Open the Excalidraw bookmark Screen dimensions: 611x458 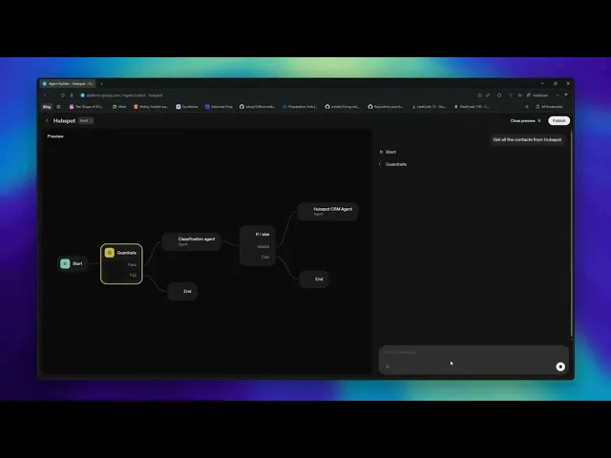click(x=187, y=107)
